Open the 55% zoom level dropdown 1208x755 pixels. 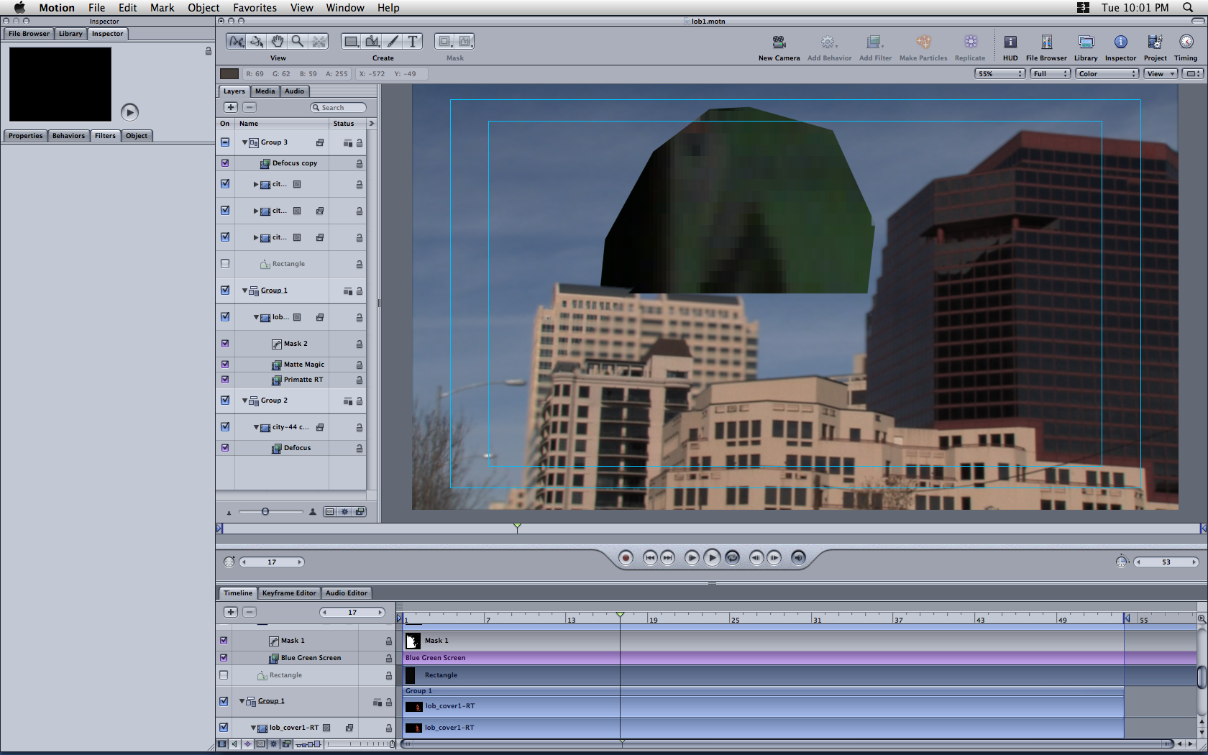point(999,74)
